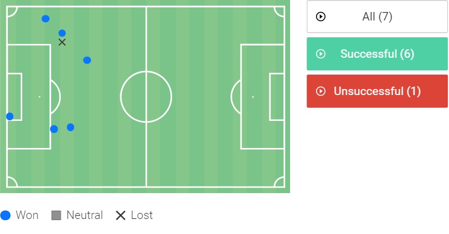Toggle the Won legend text label

27,215
